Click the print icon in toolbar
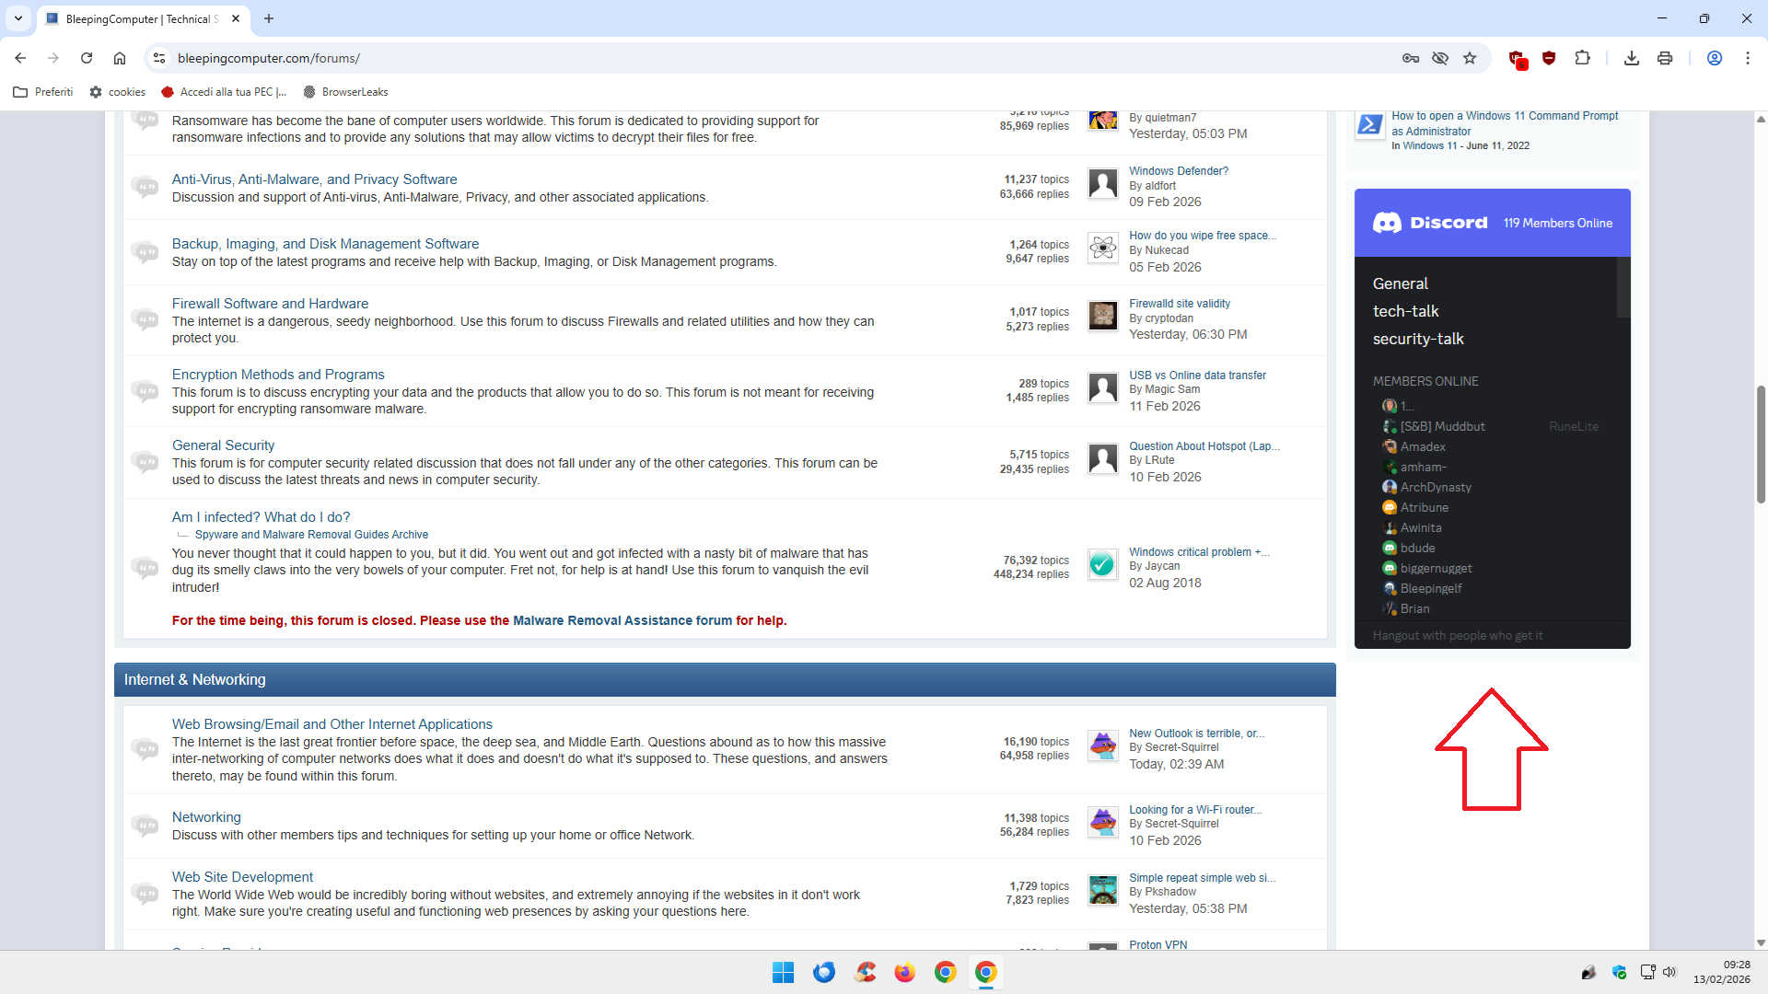The height and width of the screenshot is (994, 1768). (1664, 58)
